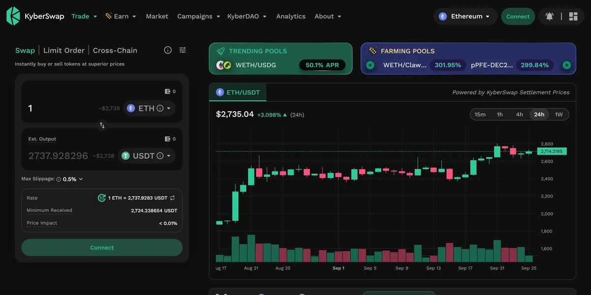Click the Ethereum network logo icon
The image size is (591, 295).
pyautogui.click(x=443, y=16)
